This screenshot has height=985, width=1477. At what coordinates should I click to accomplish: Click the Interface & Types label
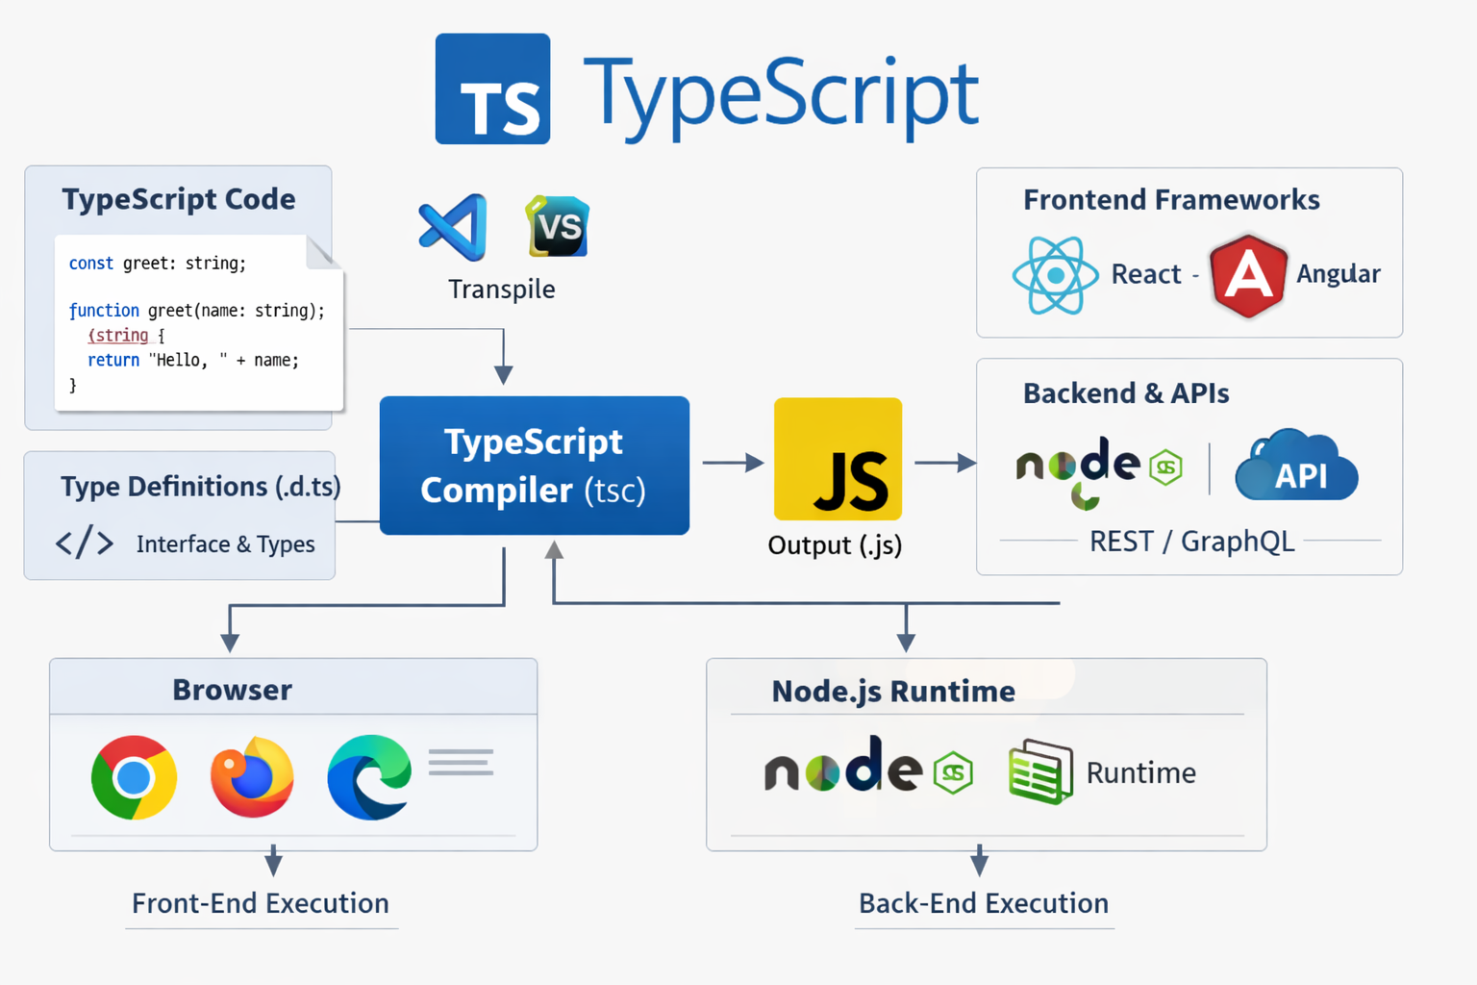click(x=226, y=544)
